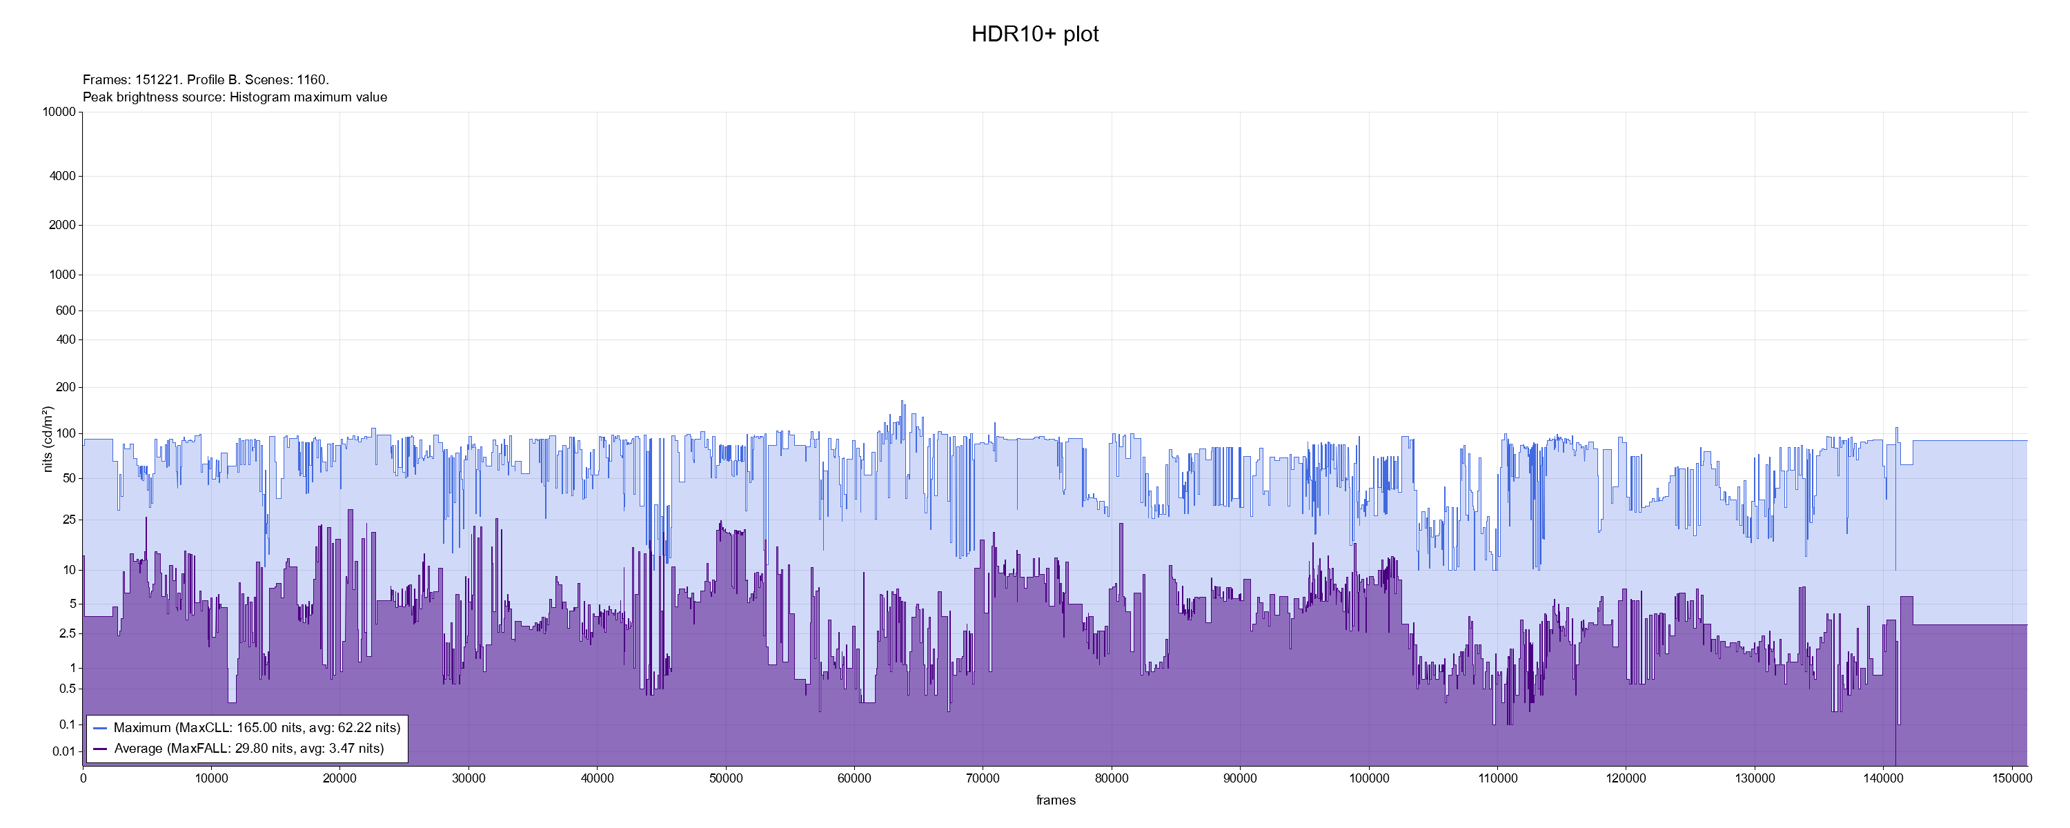Click the 600 y-axis tick label

[65, 310]
